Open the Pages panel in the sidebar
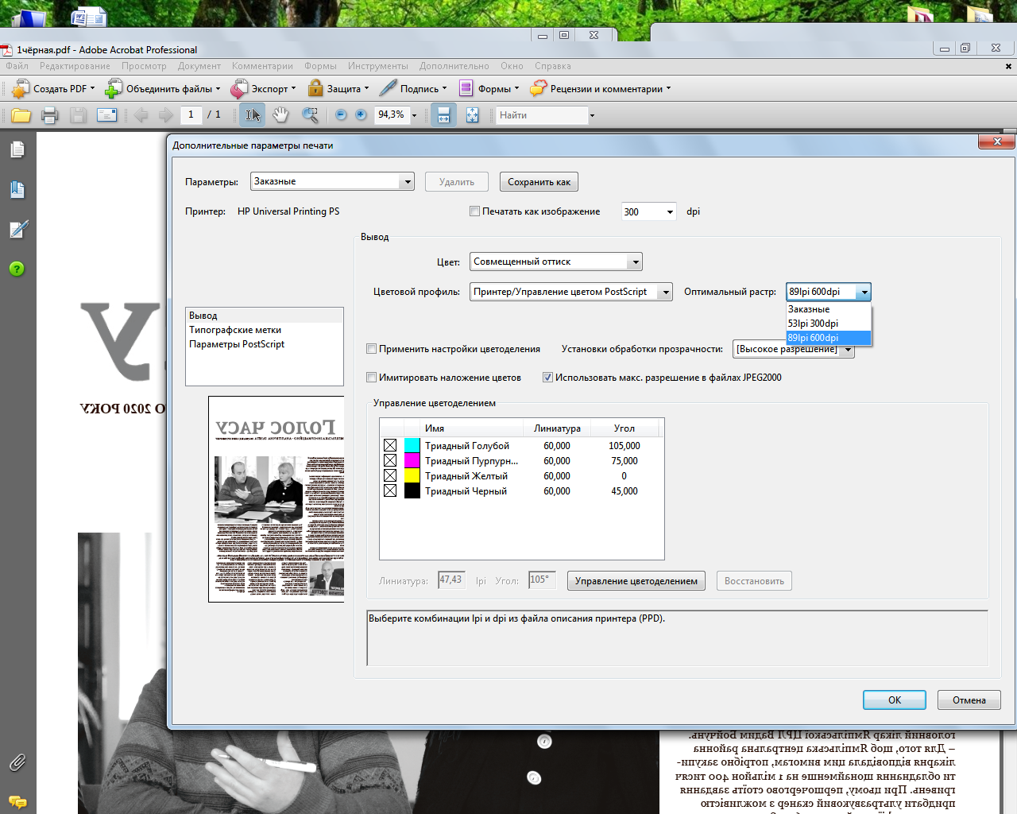The height and width of the screenshot is (814, 1017). coord(17,149)
